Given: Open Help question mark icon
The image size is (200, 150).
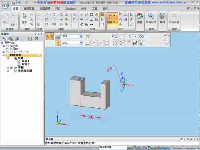Looking at the screenshot, I should pos(188,8).
